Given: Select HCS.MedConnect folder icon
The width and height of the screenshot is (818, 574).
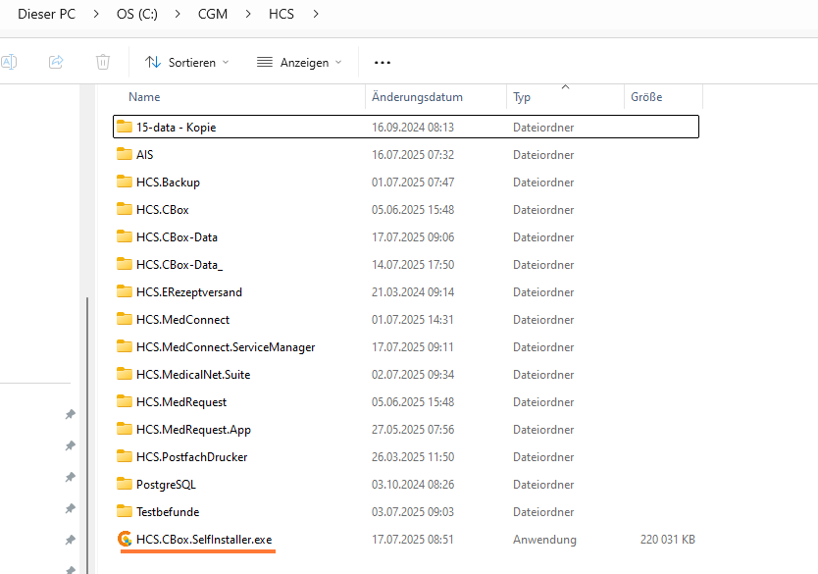Looking at the screenshot, I should 125,319.
